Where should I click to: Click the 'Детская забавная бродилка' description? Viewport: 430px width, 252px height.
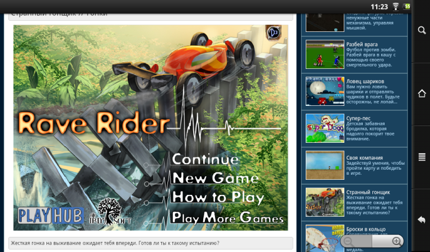click(370, 132)
